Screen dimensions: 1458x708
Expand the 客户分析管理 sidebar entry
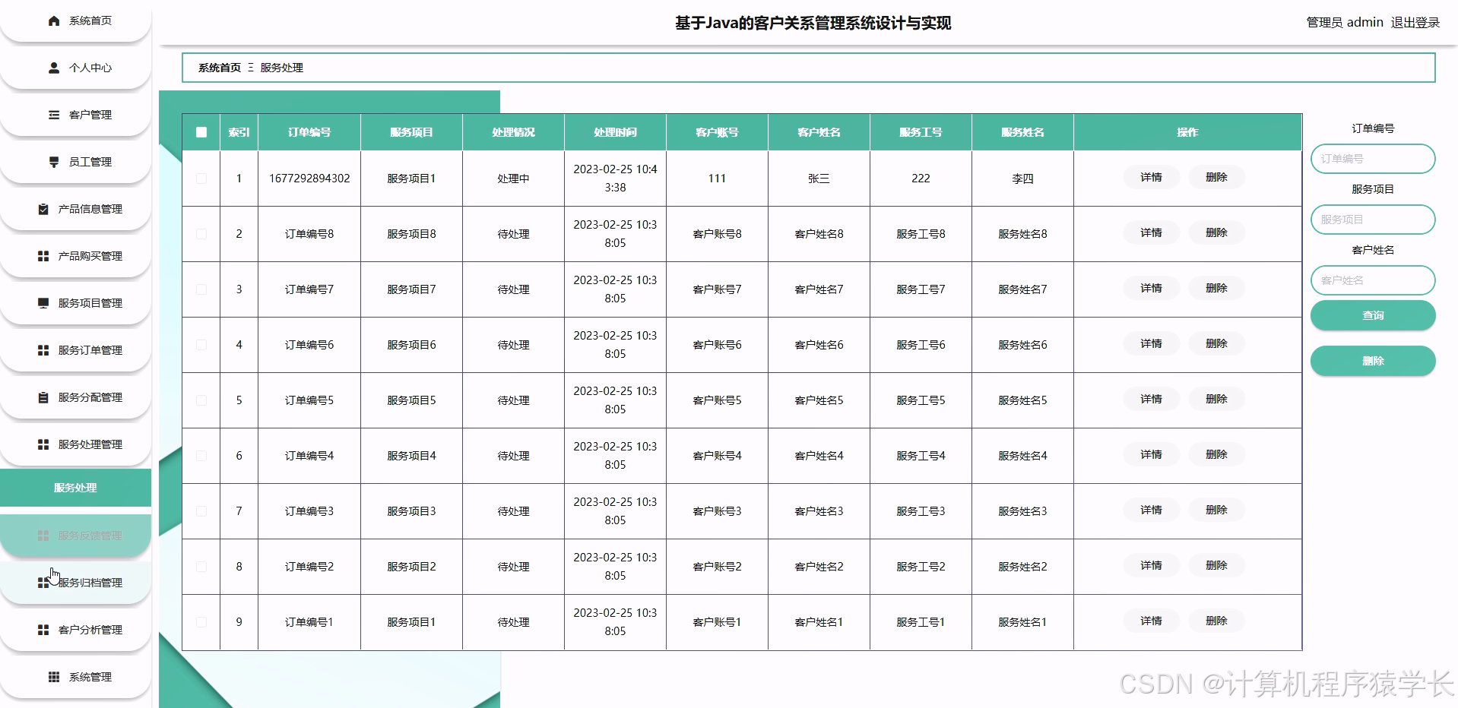point(86,629)
